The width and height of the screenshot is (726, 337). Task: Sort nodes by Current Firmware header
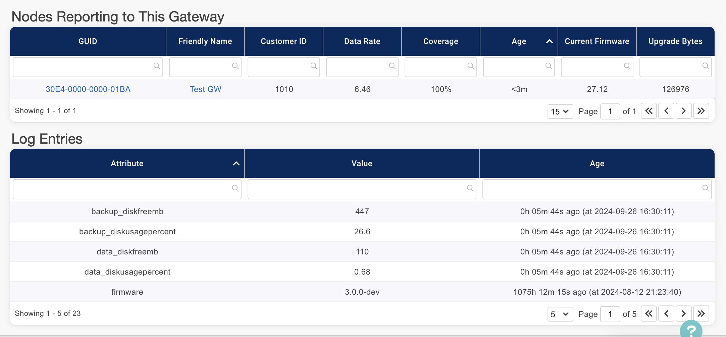pos(597,41)
